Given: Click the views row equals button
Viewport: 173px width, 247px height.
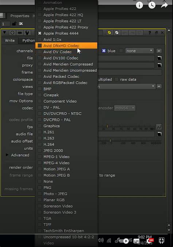Looking at the screenshot, I should coord(159,86).
